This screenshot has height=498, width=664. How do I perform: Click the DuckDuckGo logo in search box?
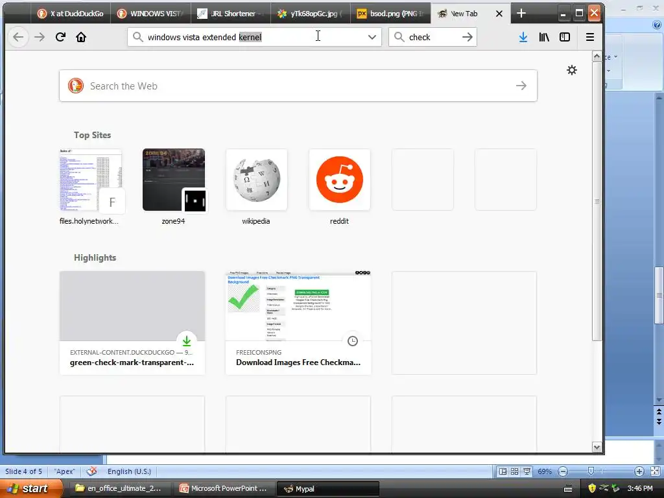coord(76,86)
